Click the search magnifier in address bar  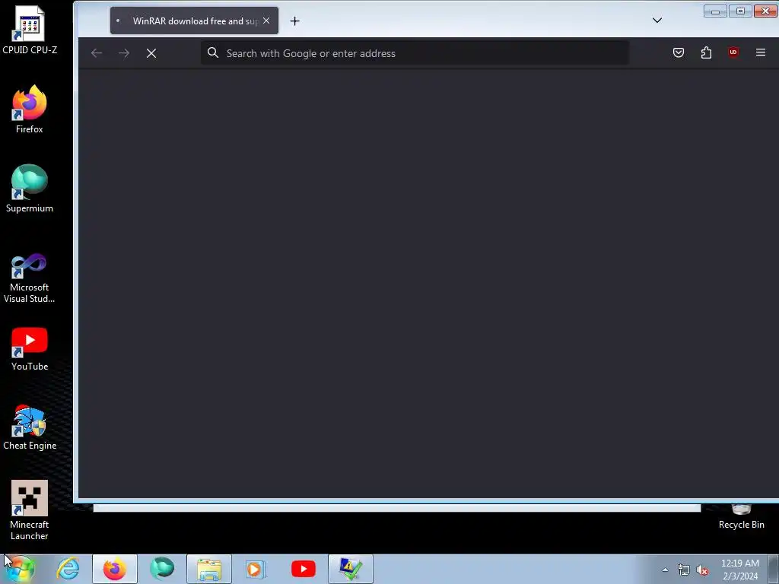click(x=213, y=52)
